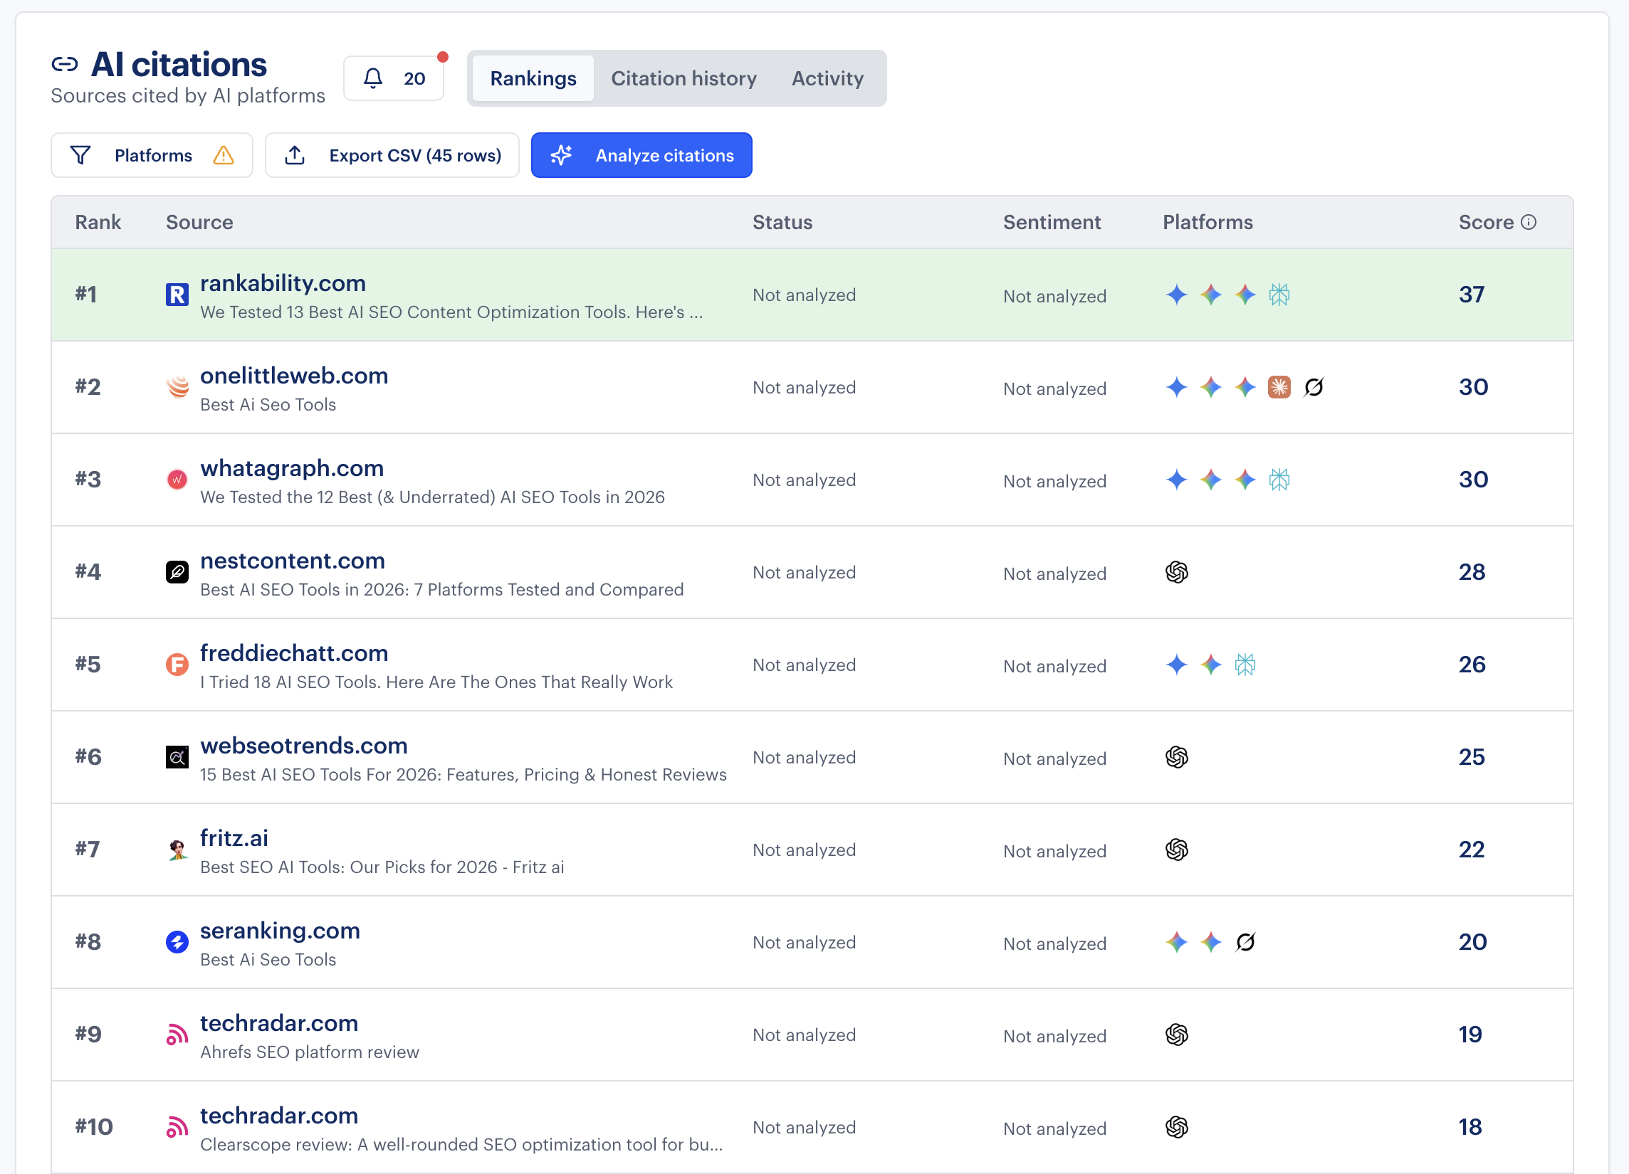Open the Platforms filter button

click(x=152, y=155)
